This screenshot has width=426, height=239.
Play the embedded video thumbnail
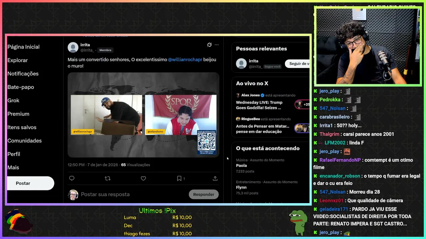143,115
